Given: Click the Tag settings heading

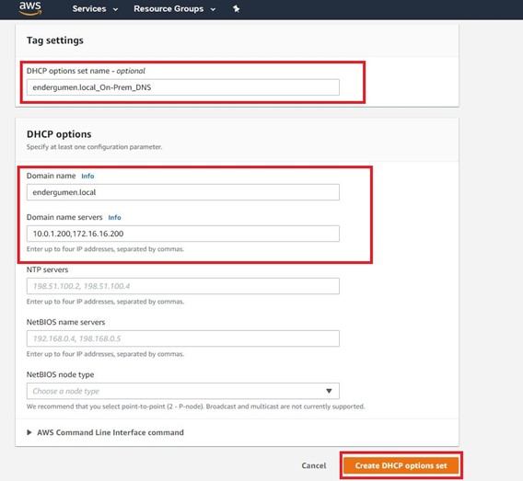Looking at the screenshot, I should point(55,40).
